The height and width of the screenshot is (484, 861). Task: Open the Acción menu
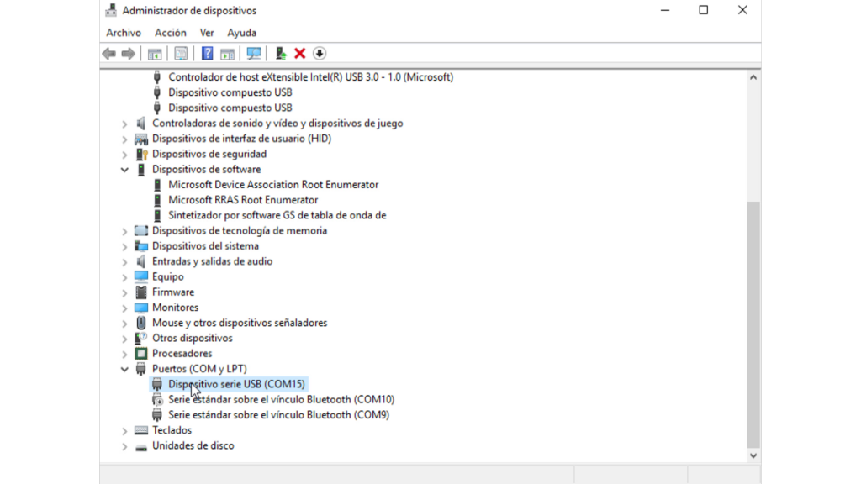click(170, 33)
